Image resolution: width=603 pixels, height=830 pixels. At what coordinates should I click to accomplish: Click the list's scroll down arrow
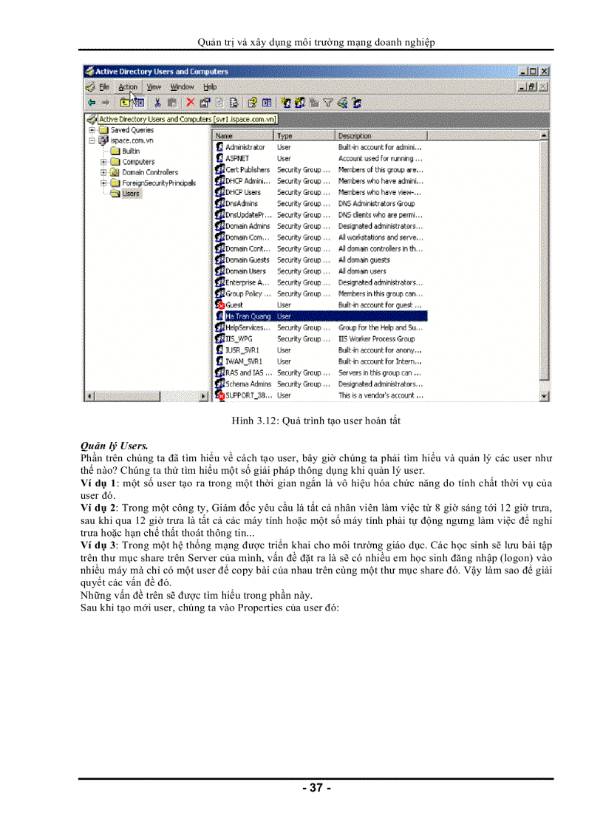coord(545,397)
